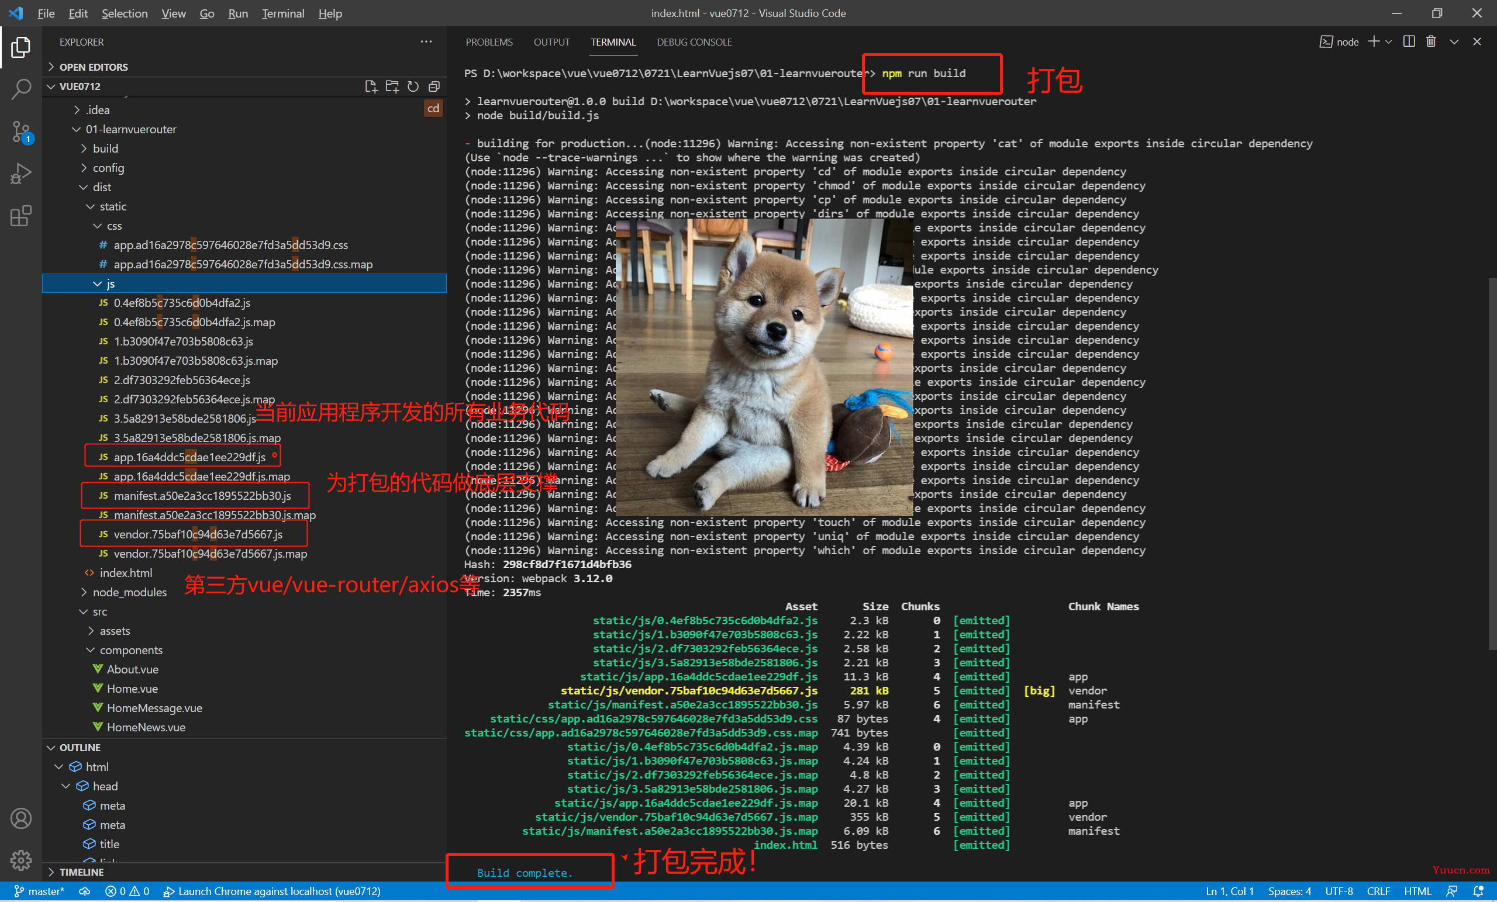Open 0.4ef8b5c735c6d0b4dfa2.js file

tap(244, 302)
